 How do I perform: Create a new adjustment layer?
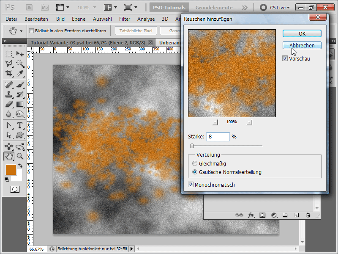[274, 215]
